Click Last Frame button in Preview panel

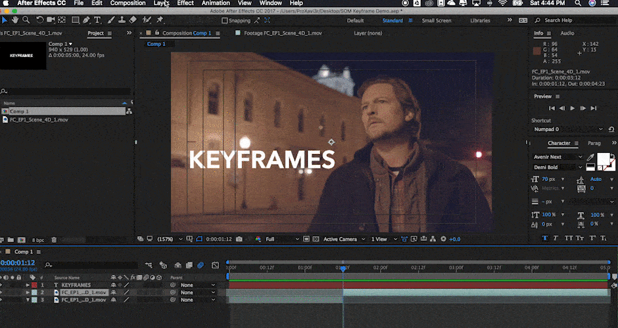(x=594, y=108)
